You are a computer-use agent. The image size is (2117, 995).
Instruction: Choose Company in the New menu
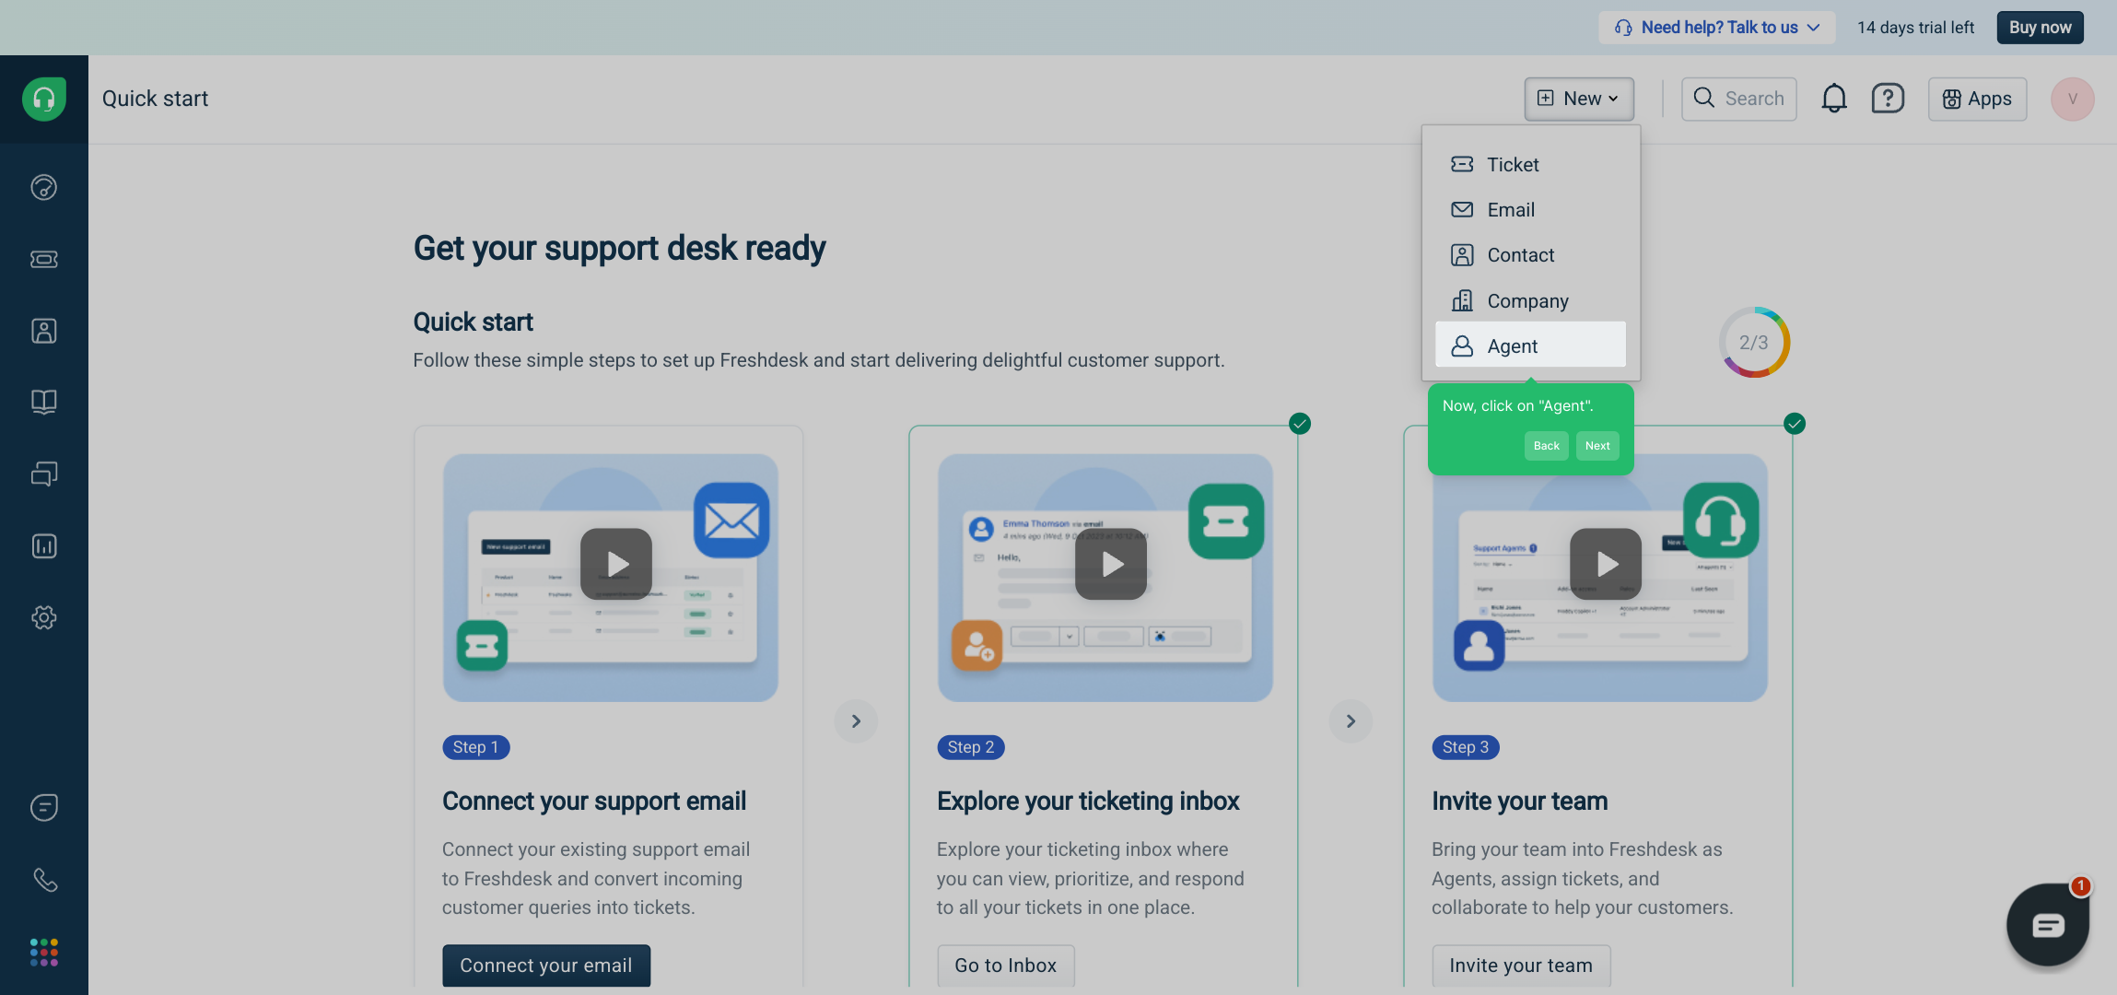[x=1530, y=301]
